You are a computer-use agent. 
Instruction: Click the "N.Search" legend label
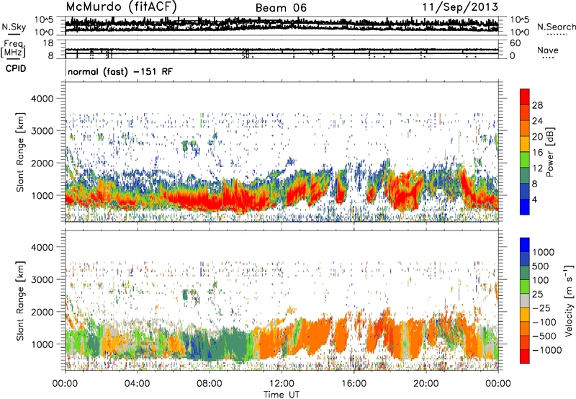tap(556, 27)
